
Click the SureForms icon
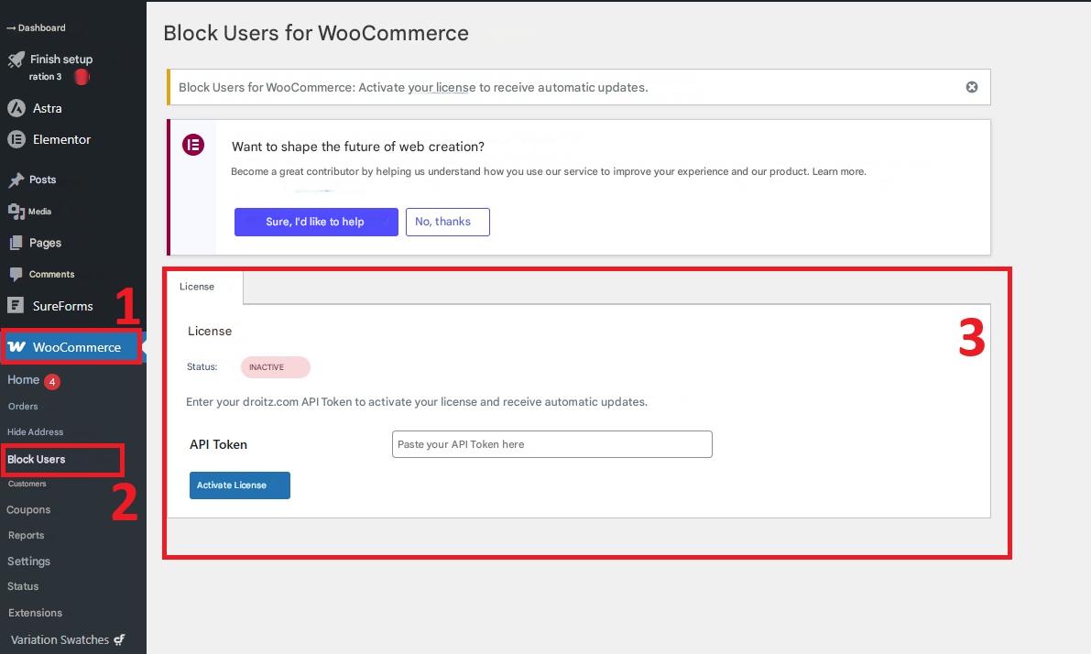[x=16, y=306]
